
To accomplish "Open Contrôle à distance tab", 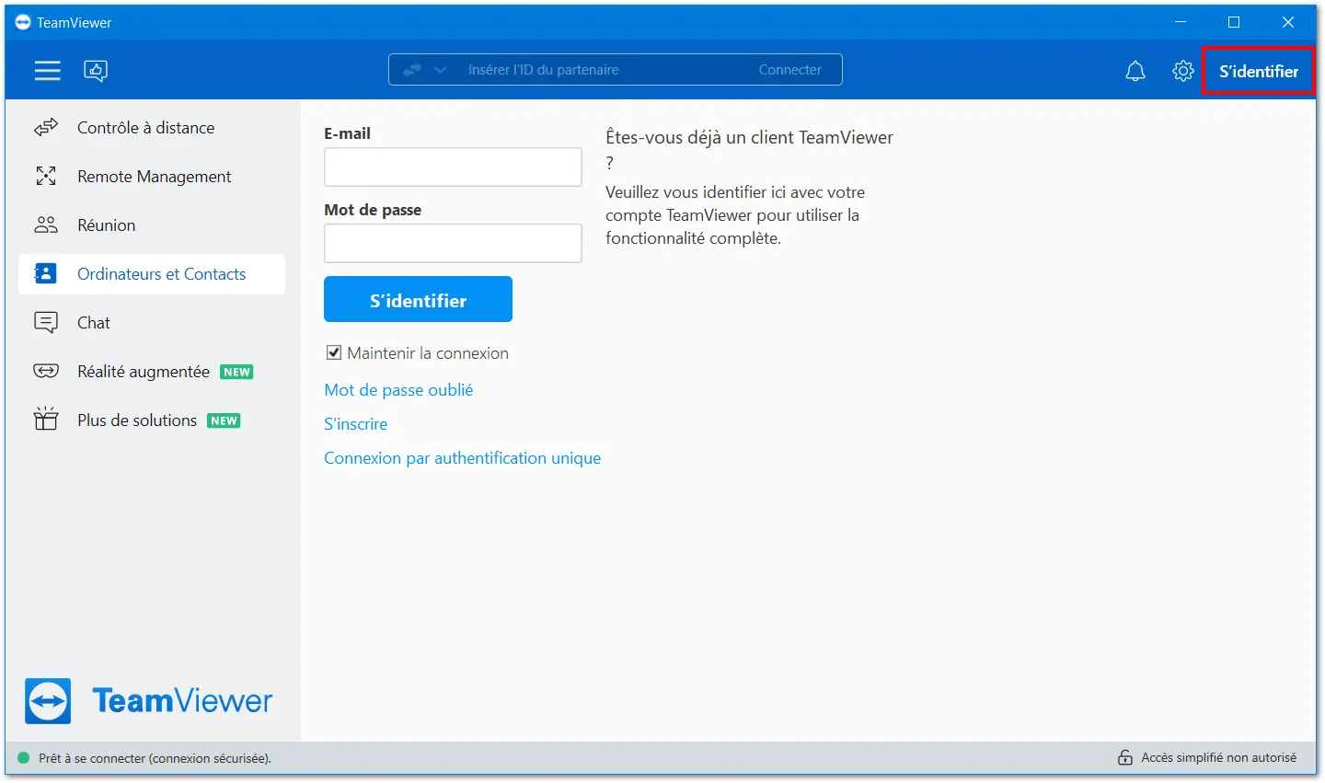I will click(x=152, y=128).
